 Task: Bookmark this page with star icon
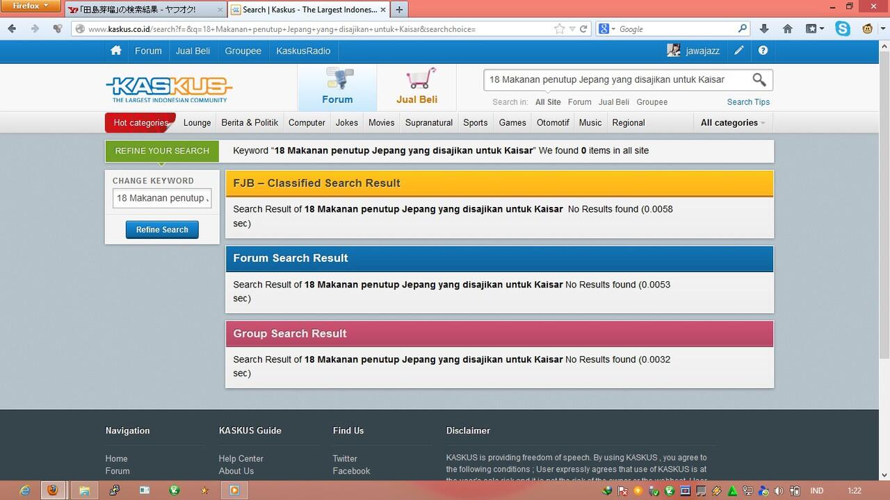point(560,28)
